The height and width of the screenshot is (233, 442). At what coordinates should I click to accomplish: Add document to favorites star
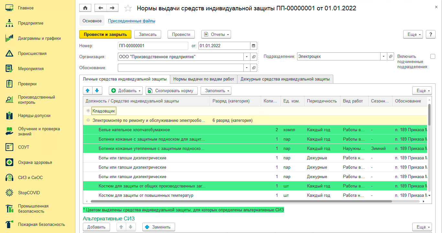pyautogui.click(x=128, y=8)
